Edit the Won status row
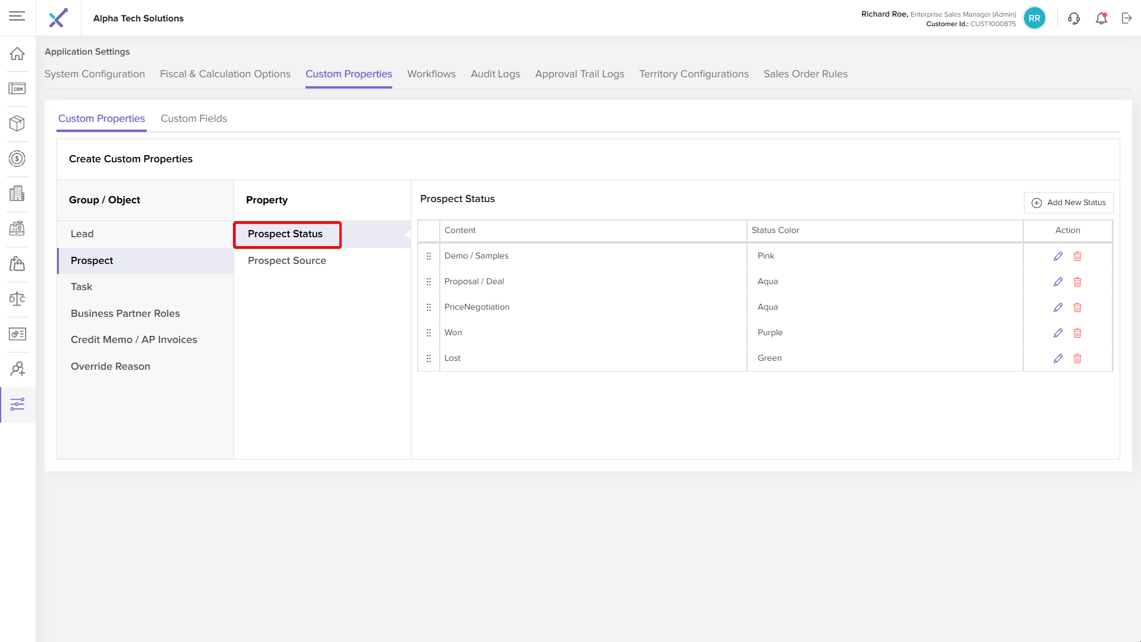This screenshot has height=642, width=1141. point(1058,333)
